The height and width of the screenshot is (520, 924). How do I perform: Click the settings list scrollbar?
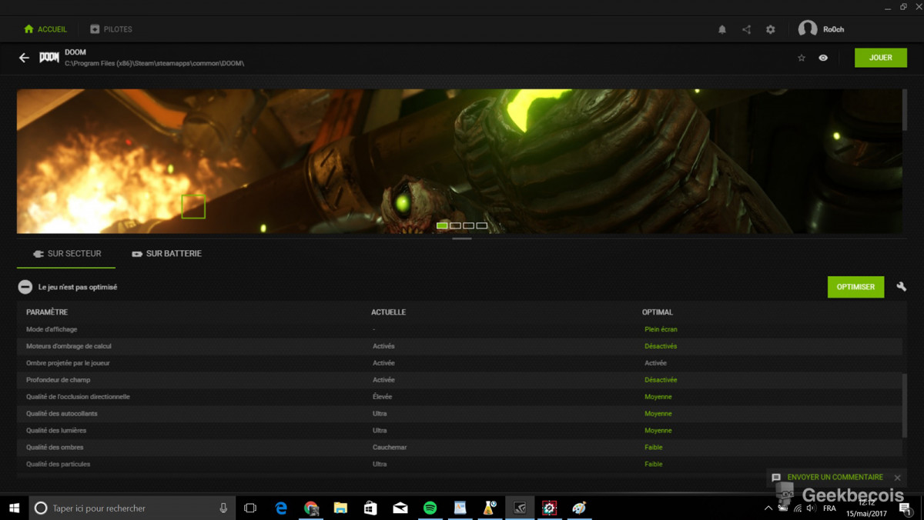pos(905,404)
